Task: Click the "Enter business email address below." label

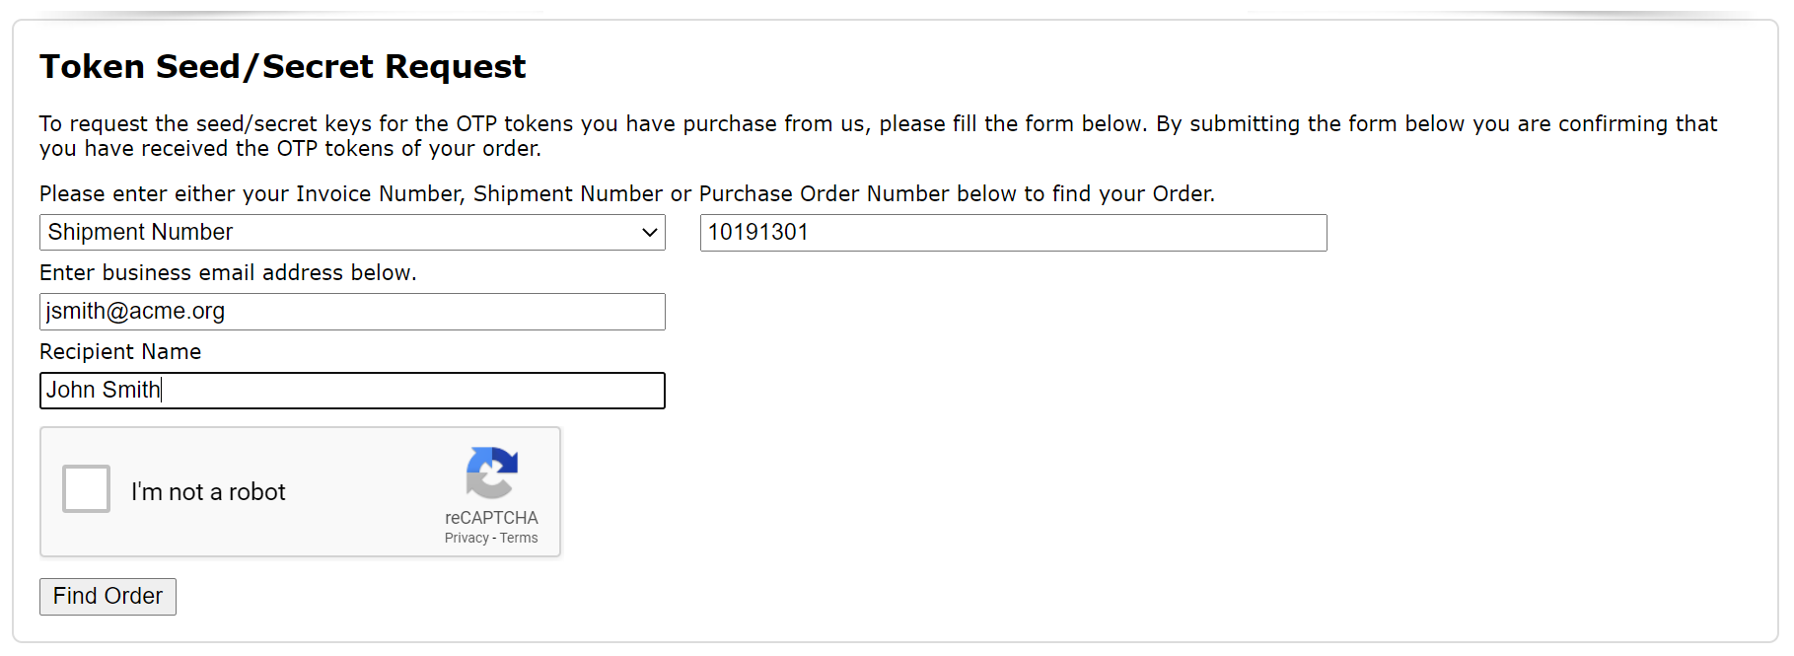Action: [x=228, y=273]
